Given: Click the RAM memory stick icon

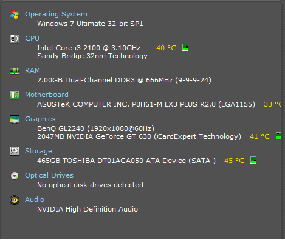Looking at the screenshot, I should [15, 71].
